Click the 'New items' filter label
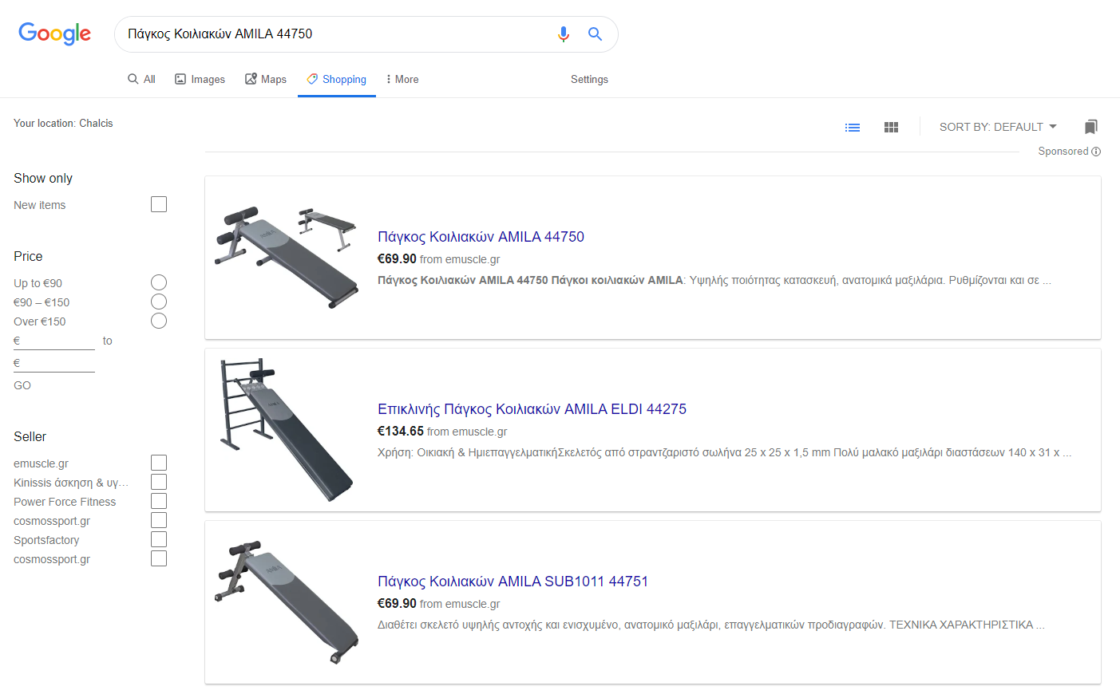This screenshot has width=1120, height=690. click(40, 205)
